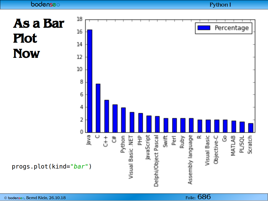Click the 'Ruby' x-axis label
268x201 pixels.
pyautogui.click(x=182, y=142)
